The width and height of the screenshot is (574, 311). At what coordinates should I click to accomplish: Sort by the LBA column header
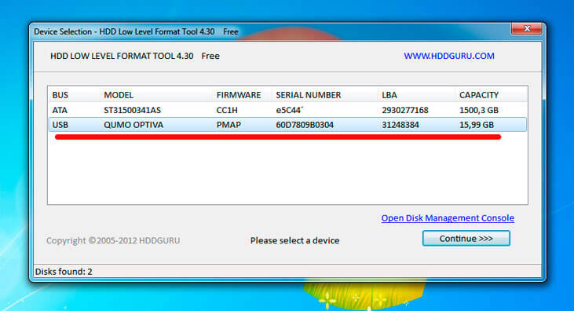[x=389, y=95]
